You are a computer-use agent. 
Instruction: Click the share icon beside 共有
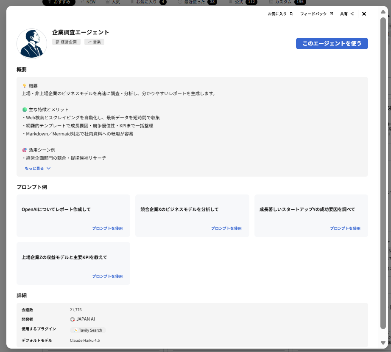coord(352,14)
